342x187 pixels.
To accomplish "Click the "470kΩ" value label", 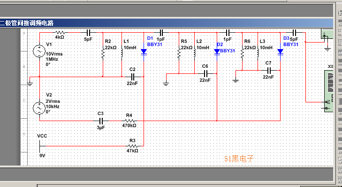I will point(129,125).
